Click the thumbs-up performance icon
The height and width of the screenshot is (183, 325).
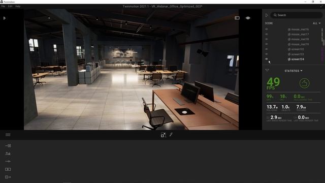304,83
